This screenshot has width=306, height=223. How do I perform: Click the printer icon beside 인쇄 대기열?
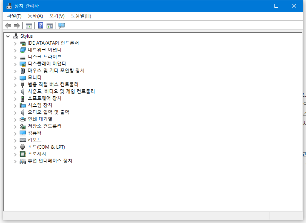pyautogui.click(x=23, y=119)
